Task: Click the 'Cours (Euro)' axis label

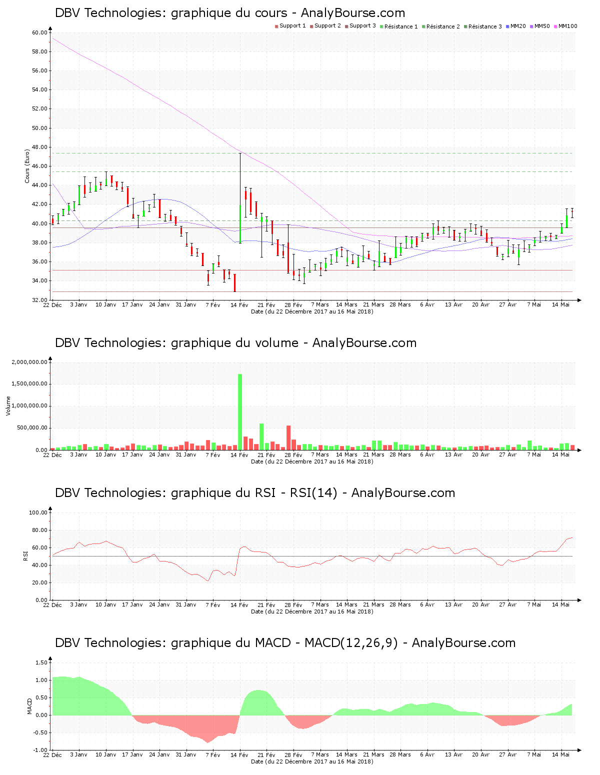Action: coord(27,166)
